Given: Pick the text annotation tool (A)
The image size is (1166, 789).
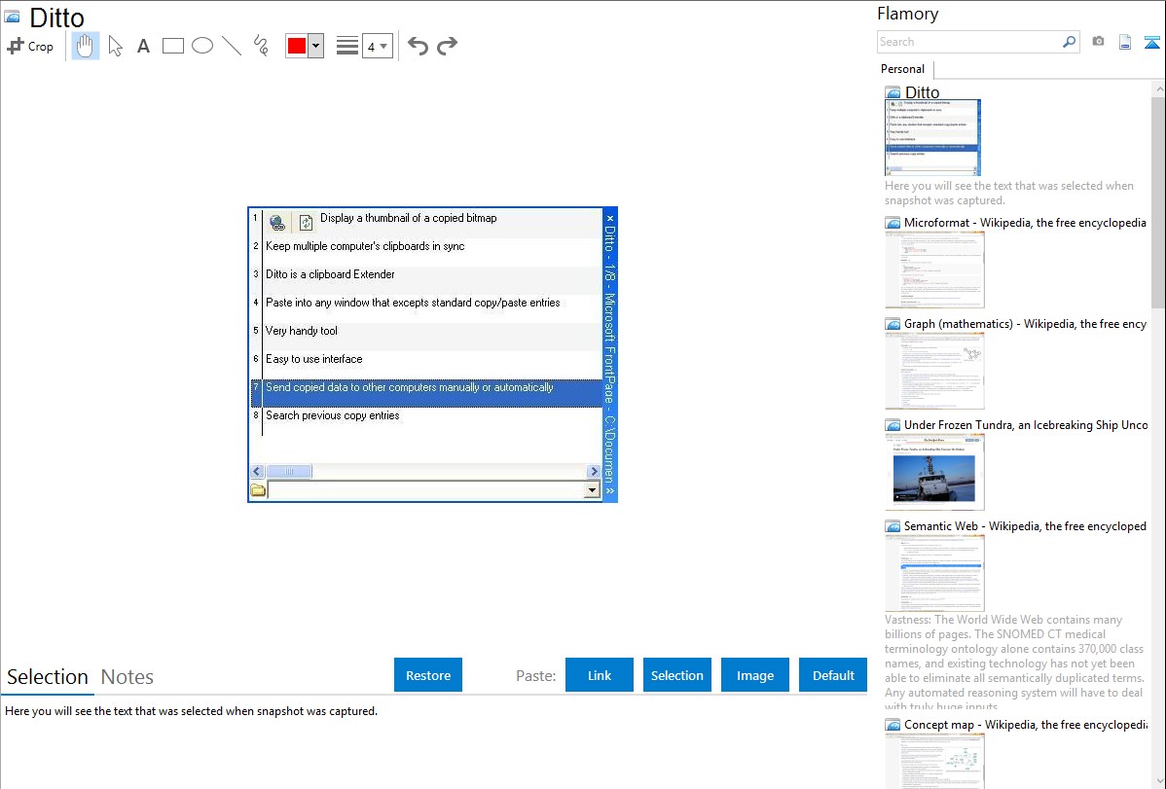Looking at the screenshot, I should click(143, 46).
